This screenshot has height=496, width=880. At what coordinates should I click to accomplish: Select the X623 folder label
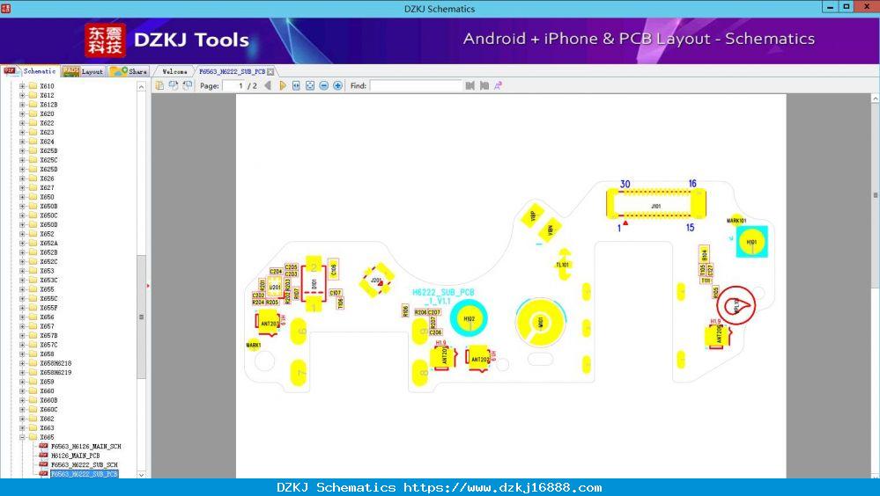coord(48,132)
